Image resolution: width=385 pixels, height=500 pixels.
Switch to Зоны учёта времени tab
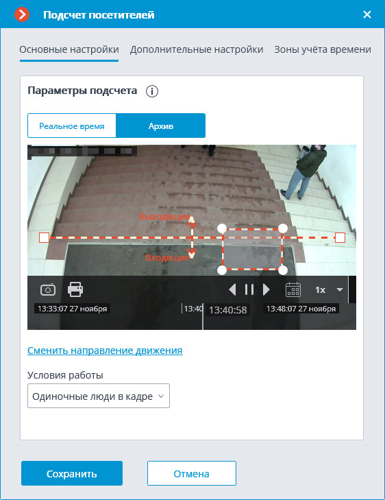(323, 49)
